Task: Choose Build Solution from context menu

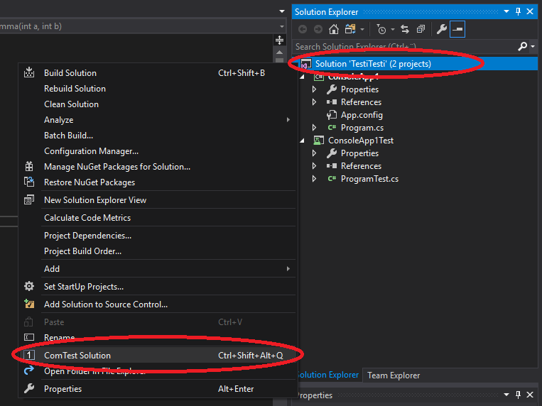Action: (158, 73)
